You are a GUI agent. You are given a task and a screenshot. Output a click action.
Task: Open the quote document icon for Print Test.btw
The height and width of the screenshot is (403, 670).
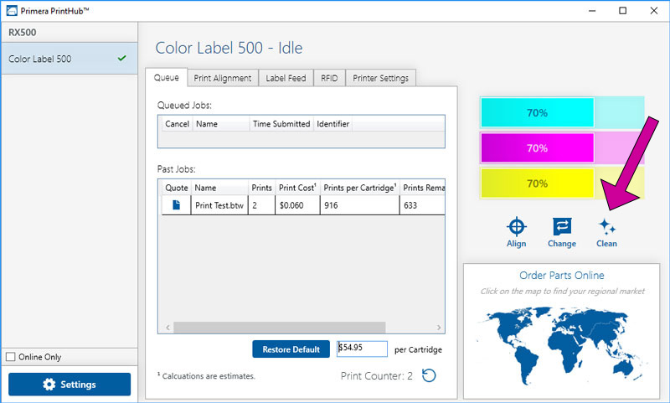(176, 205)
